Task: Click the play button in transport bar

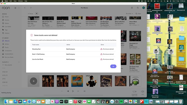Action: tap(73, 91)
